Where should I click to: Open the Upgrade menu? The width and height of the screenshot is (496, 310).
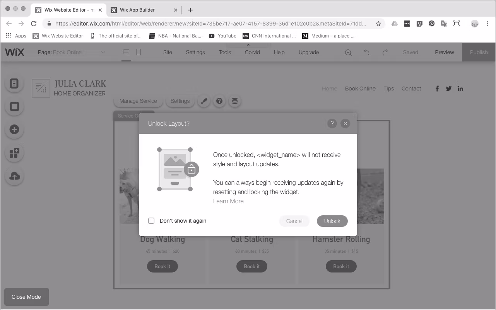309,52
